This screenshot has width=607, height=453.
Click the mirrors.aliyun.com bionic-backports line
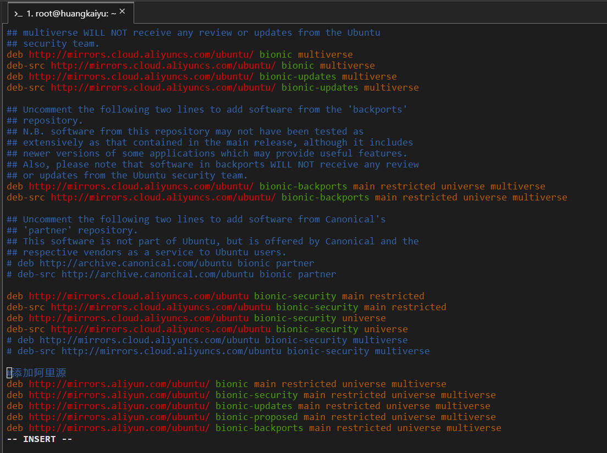click(x=254, y=428)
